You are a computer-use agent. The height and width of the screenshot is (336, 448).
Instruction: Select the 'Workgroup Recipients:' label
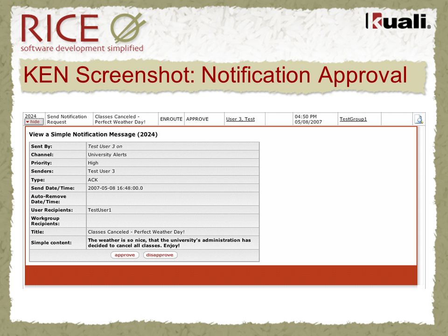click(x=45, y=221)
